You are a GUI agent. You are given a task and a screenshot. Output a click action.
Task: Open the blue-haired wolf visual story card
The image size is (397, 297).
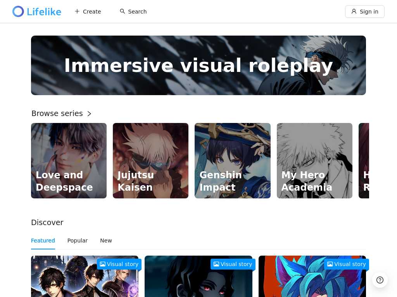coord(312,276)
